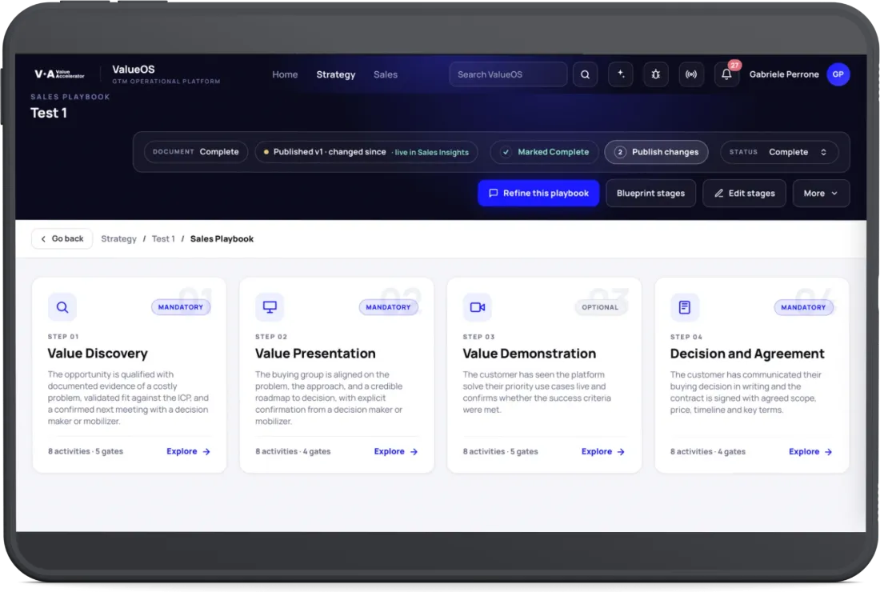The image size is (880, 592).
Task: Click the Publish changes button
Action: coord(656,152)
